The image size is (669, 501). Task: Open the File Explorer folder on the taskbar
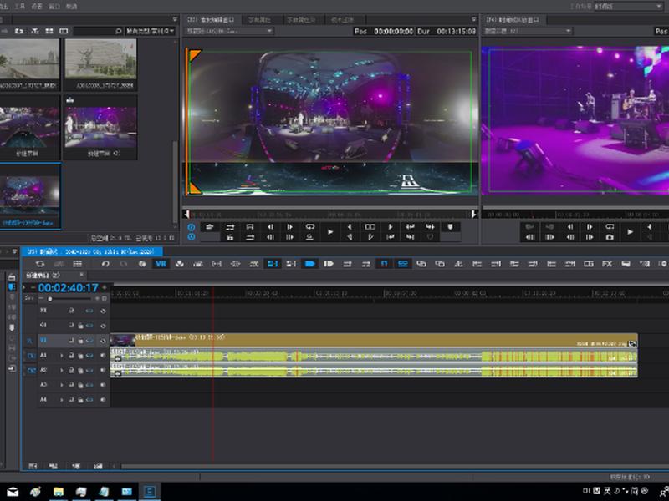coord(59,492)
